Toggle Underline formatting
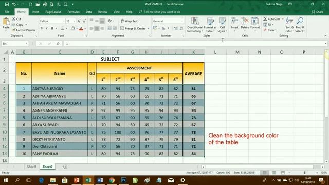The width and height of the screenshot is (329, 185). pos(52,28)
